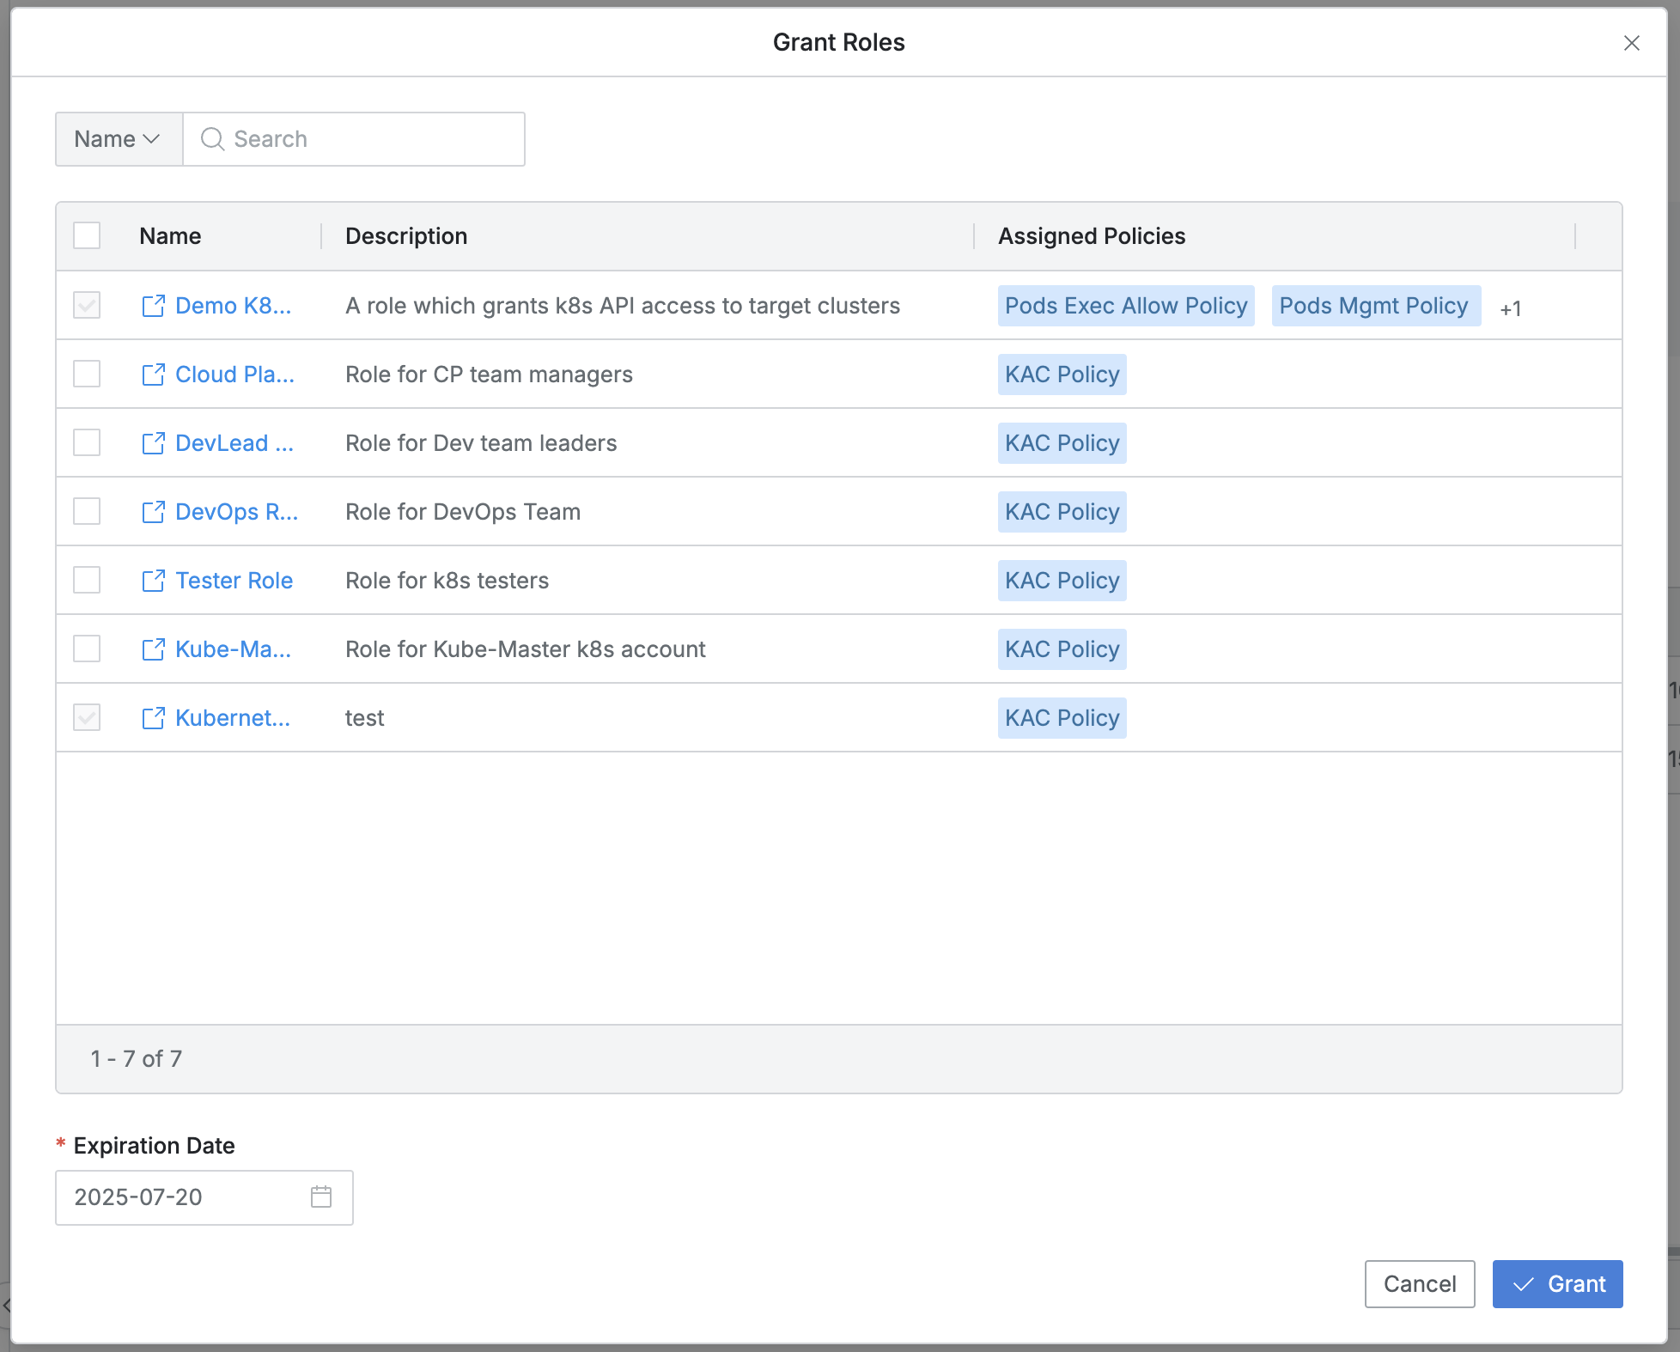Click the Kube-Ma... role external link icon
This screenshot has width=1680, height=1352.
pos(153,649)
